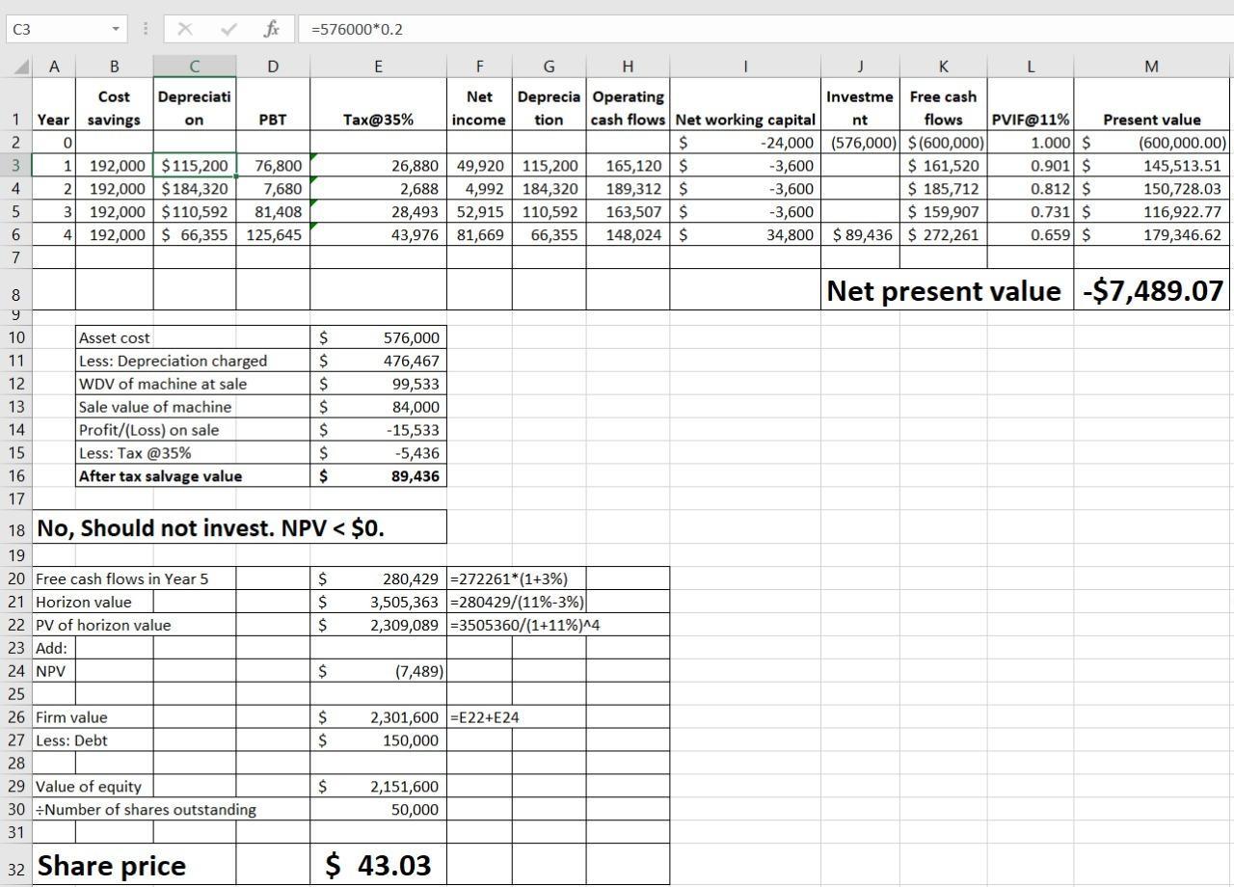Select the horizon value cell 3,505,363
This screenshot has width=1234, height=887.
click(x=378, y=603)
